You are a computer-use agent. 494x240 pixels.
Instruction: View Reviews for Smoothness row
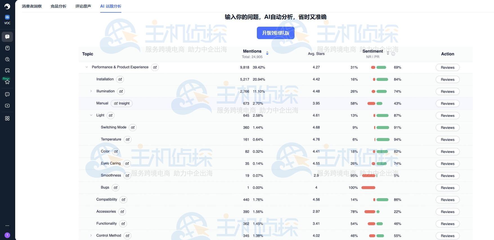point(448,176)
